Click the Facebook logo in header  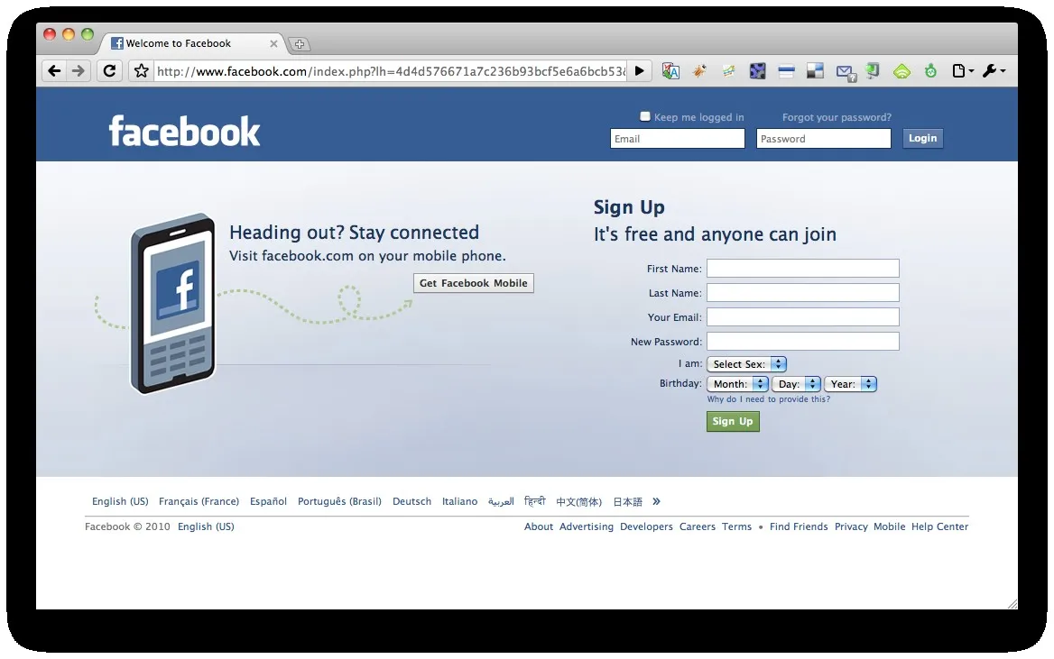(x=184, y=131)
